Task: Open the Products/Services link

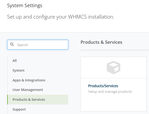Action: [103, 86]
